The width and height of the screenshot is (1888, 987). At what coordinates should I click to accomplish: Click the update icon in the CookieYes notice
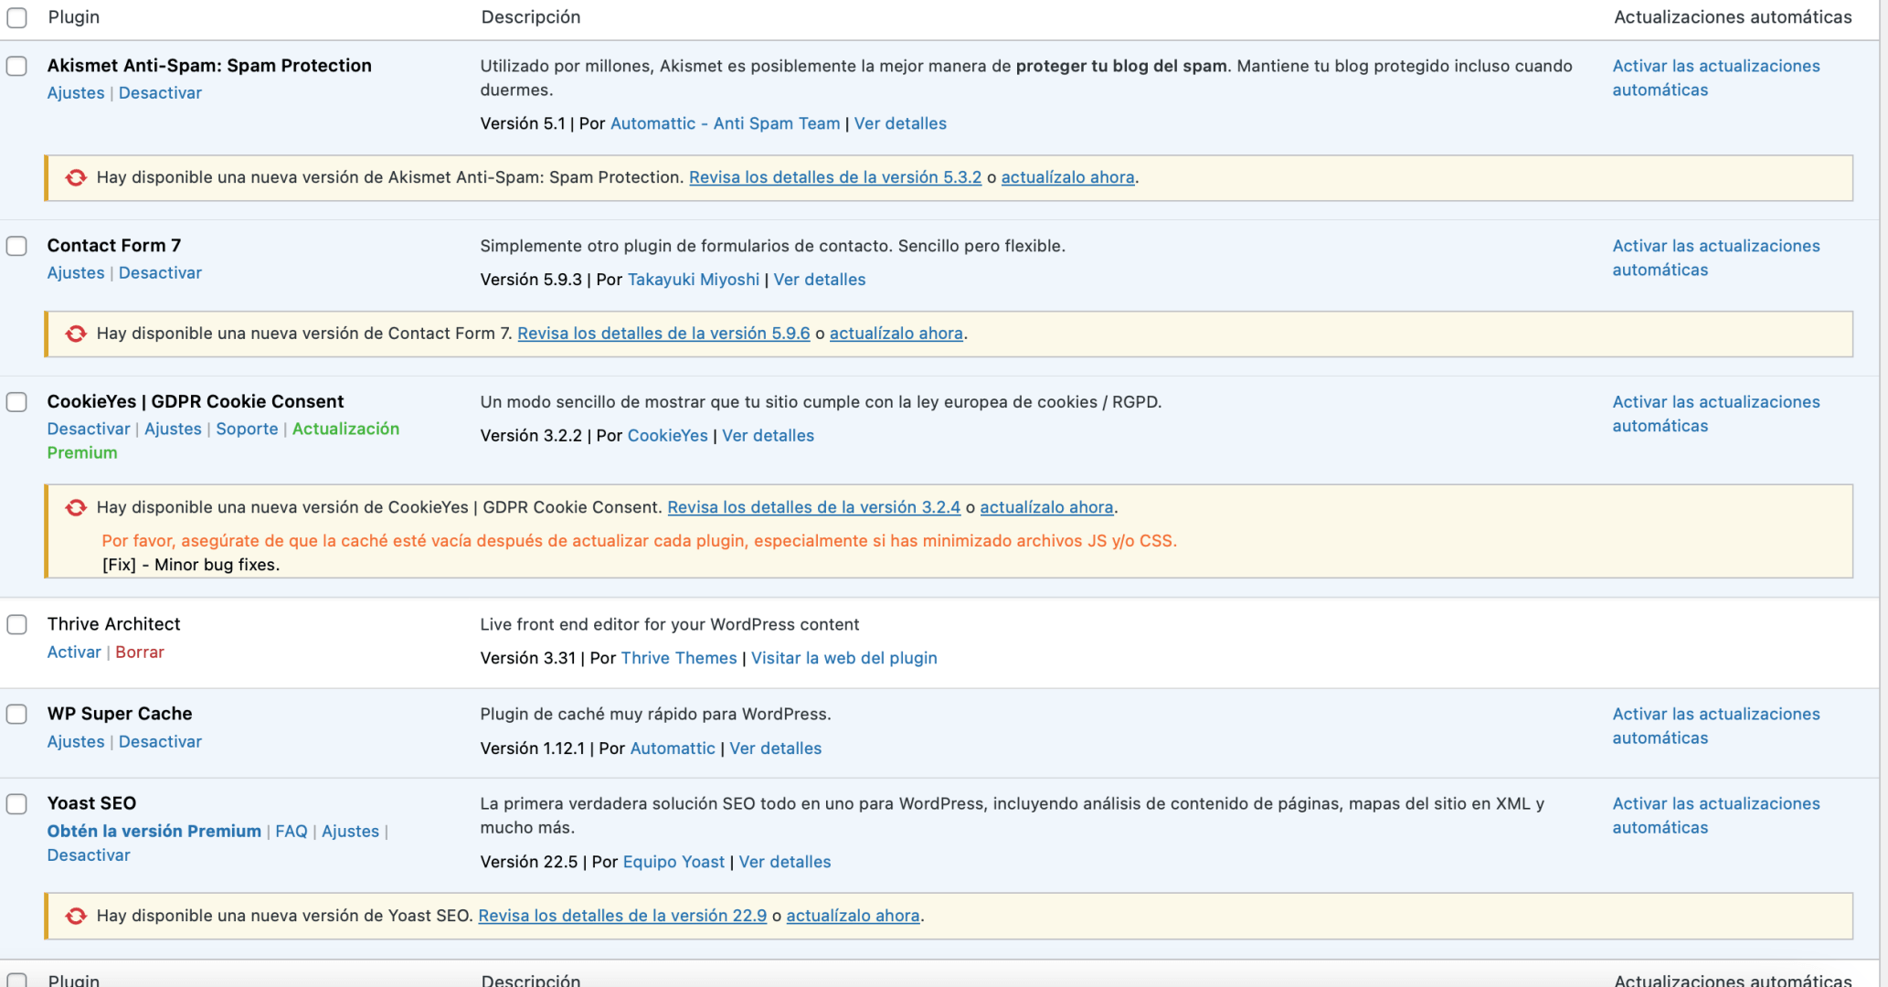pos(76,507)
